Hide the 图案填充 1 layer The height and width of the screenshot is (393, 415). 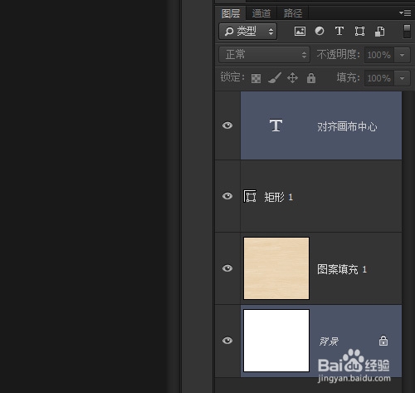point(227,268)
